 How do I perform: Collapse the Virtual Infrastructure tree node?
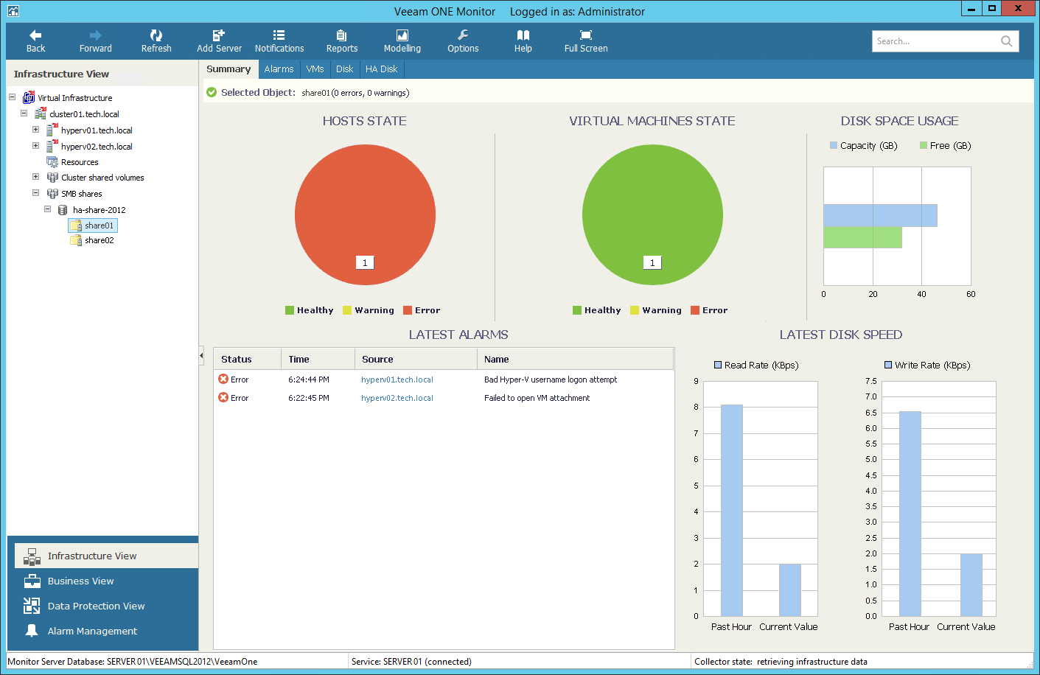[12, 97]
